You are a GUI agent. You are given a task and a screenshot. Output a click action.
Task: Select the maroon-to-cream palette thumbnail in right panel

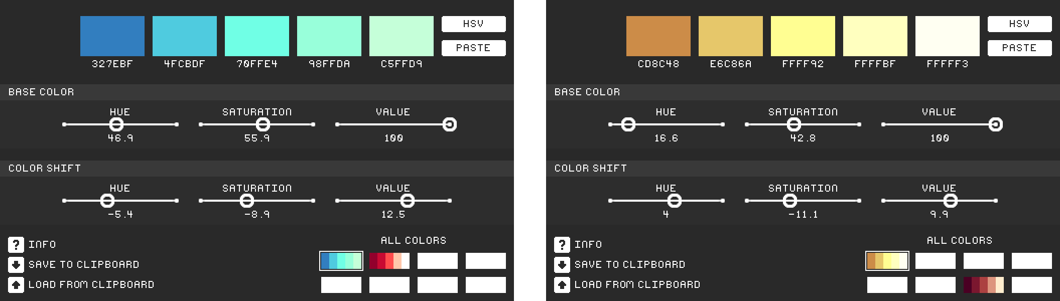(x=984, y=285)
